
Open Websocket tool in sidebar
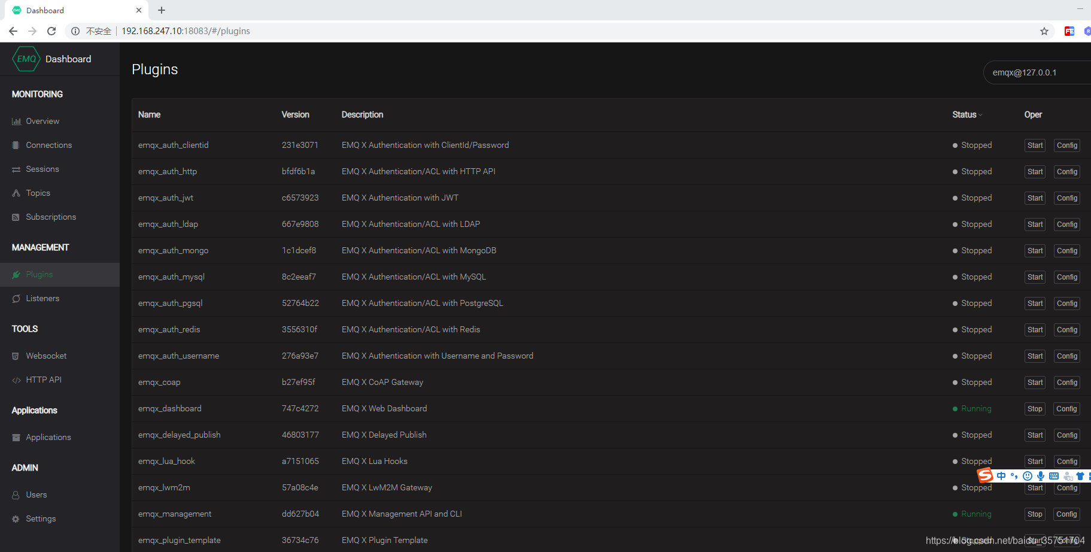tap(46, 356)
